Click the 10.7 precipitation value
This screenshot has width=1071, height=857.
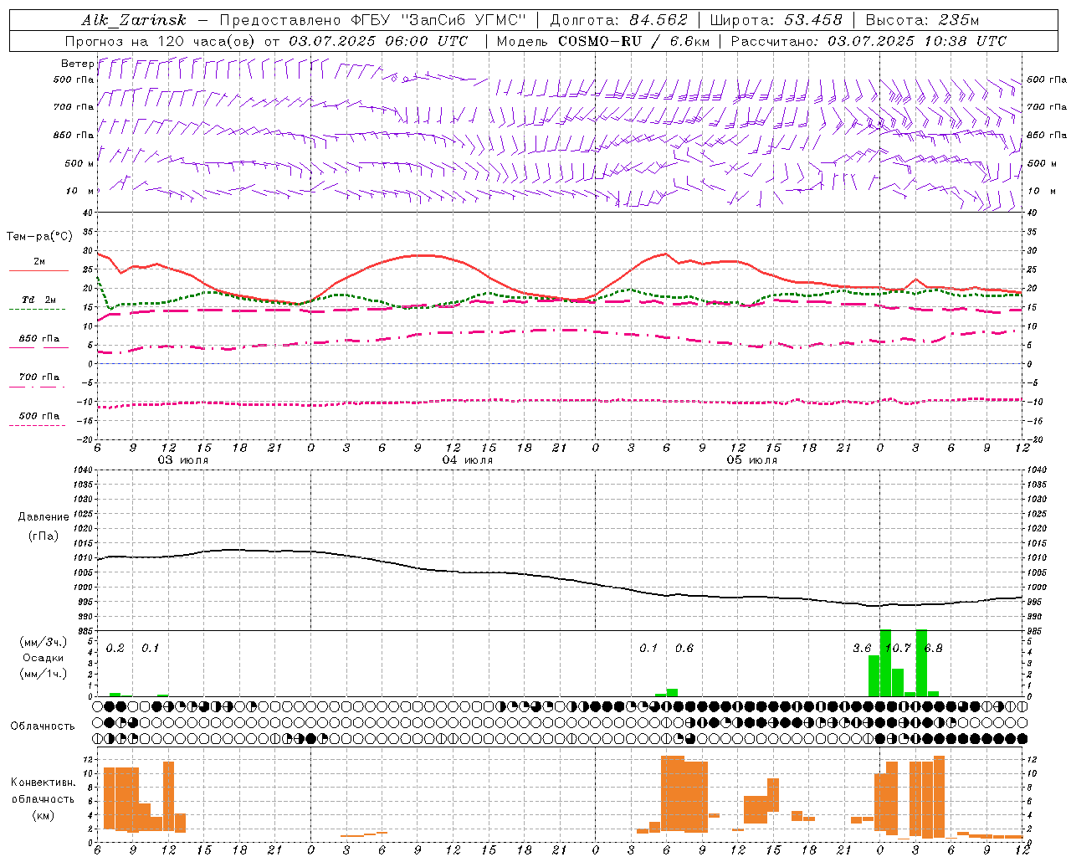(898, 649)
